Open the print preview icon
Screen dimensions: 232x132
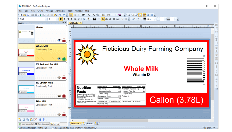44,15
